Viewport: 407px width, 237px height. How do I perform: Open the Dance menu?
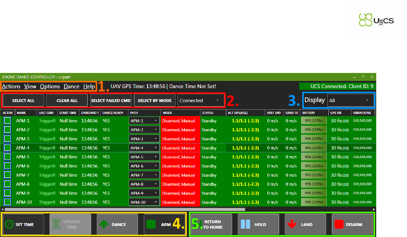[72, 87]
